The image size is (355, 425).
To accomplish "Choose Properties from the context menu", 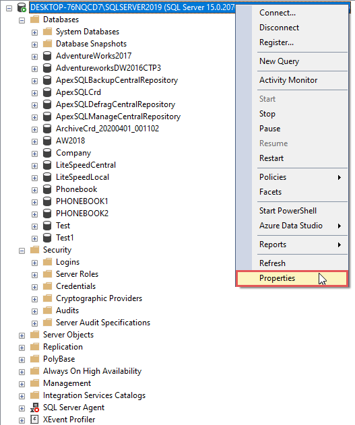I will pos(292,278).
